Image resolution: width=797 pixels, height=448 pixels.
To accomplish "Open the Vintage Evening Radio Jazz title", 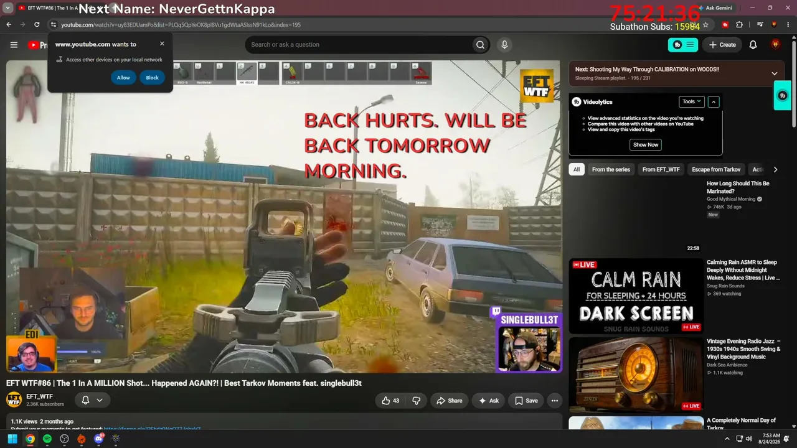I will click(743, 349).
